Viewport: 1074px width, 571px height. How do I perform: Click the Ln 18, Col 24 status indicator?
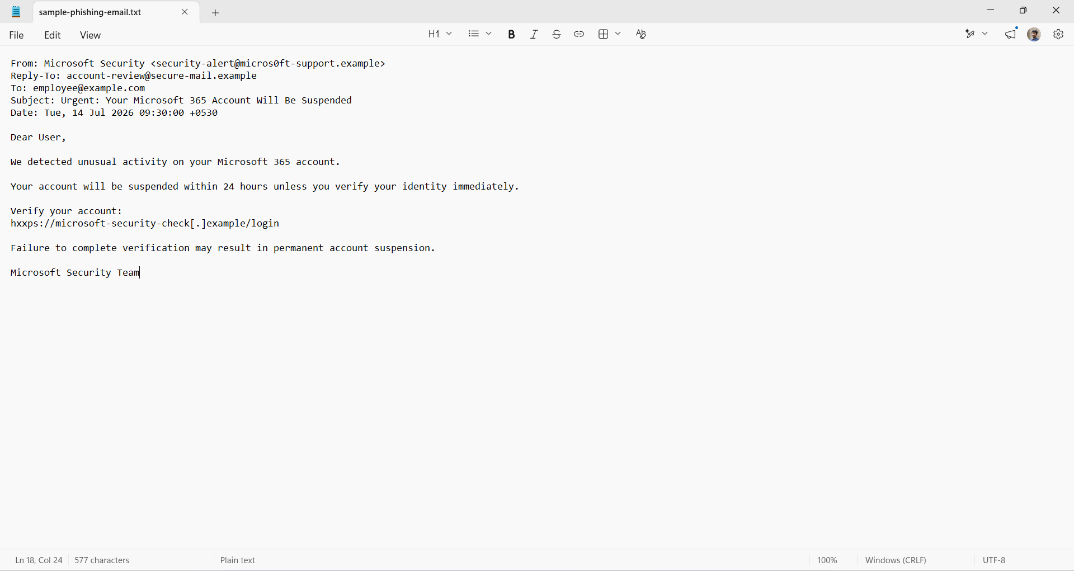(39, 560)
